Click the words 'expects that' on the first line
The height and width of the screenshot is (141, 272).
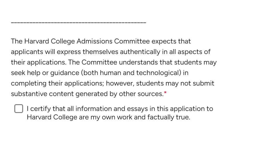[171, 41]
